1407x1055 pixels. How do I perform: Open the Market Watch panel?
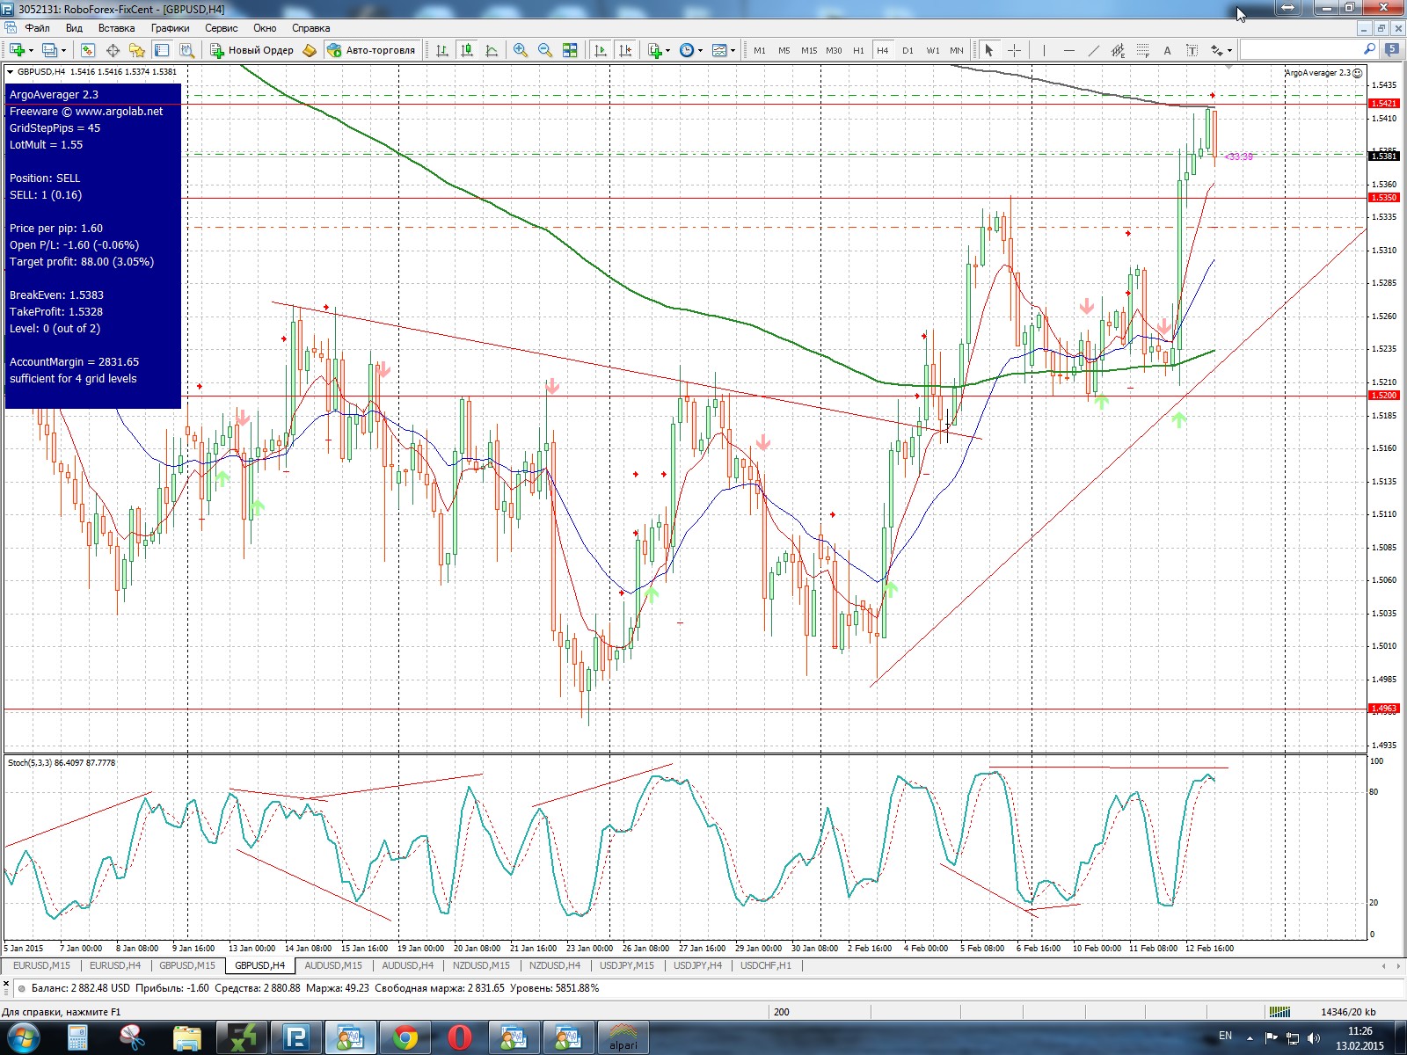88,50
